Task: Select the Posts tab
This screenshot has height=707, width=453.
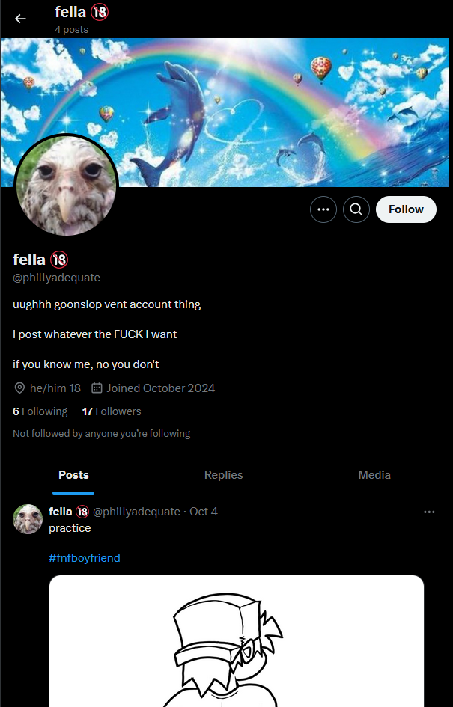Action: tap(73, 475)
